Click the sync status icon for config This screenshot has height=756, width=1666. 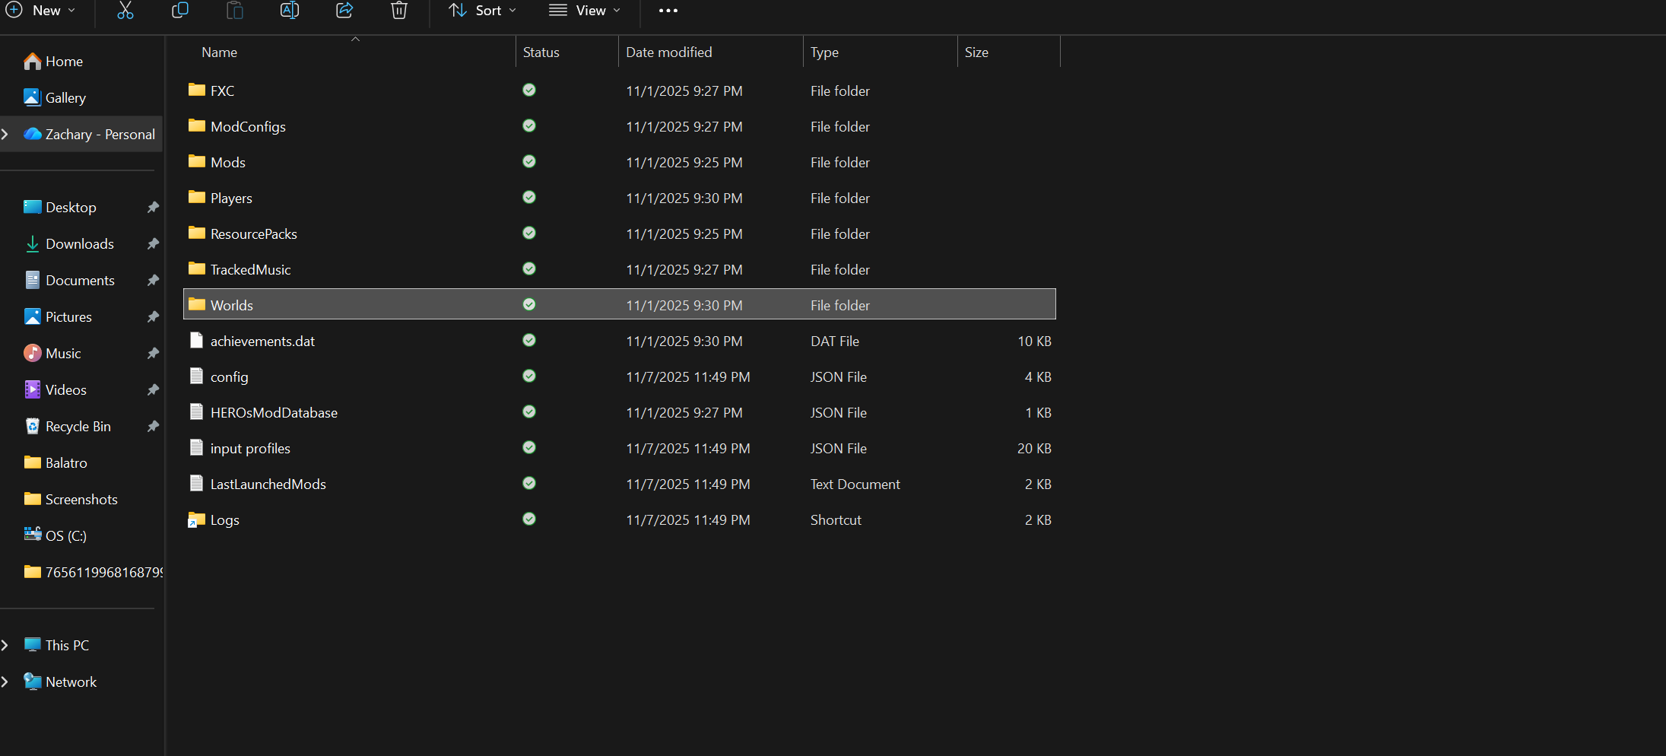pyautogui.click(x=529, y=376)
